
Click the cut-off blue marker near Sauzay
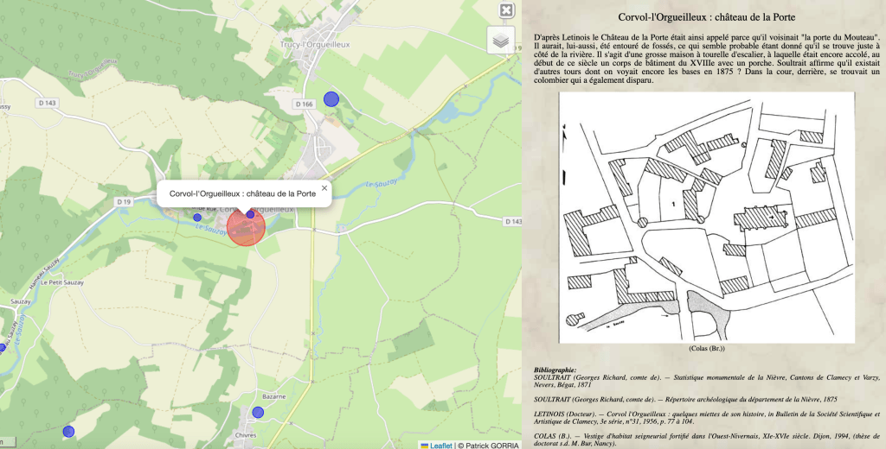coord(2,348)
